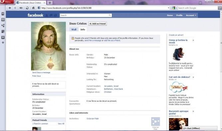Go to browser Home icon
This screenshot has width=222, height=131.
tap(33, 8)
